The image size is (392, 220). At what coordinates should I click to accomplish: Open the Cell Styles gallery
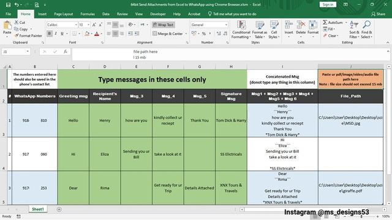tap(274, 30)
